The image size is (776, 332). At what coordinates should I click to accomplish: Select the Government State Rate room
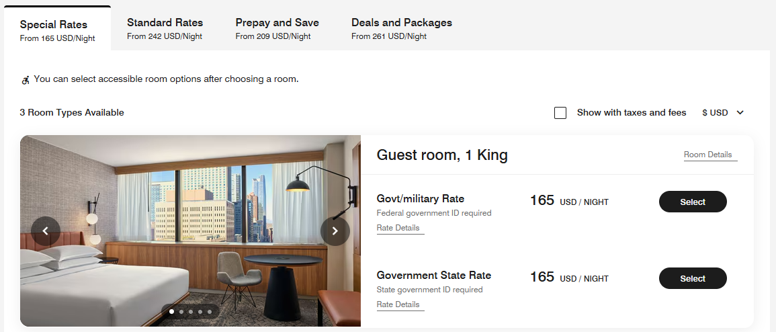tap(693, 278)
